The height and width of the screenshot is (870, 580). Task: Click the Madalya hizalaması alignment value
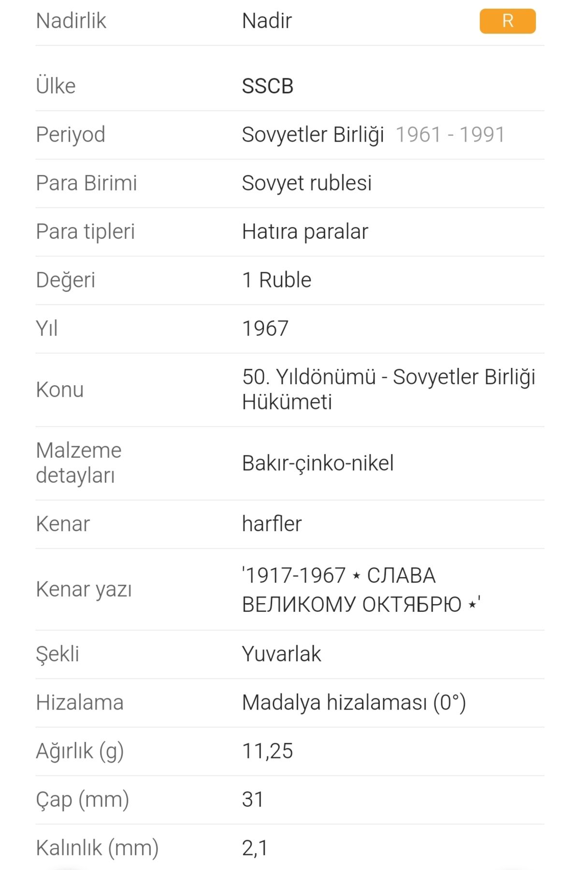tap(354, 703)
